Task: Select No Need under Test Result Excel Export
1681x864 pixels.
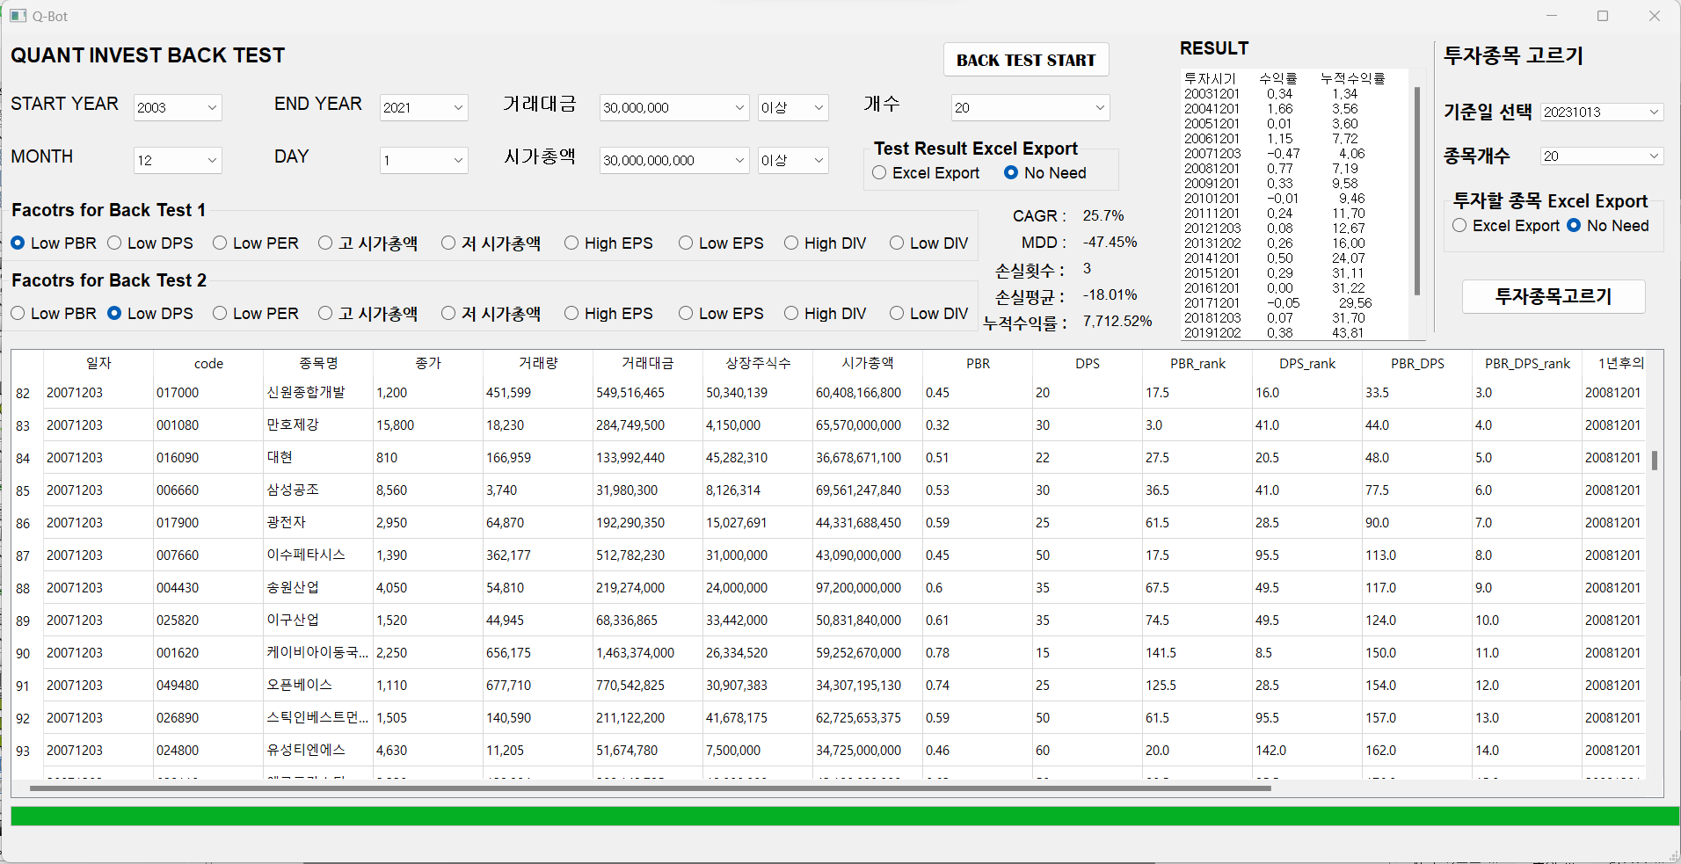Action: [x=1045, y=173]
